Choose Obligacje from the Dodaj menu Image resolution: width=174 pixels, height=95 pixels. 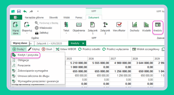23,60
